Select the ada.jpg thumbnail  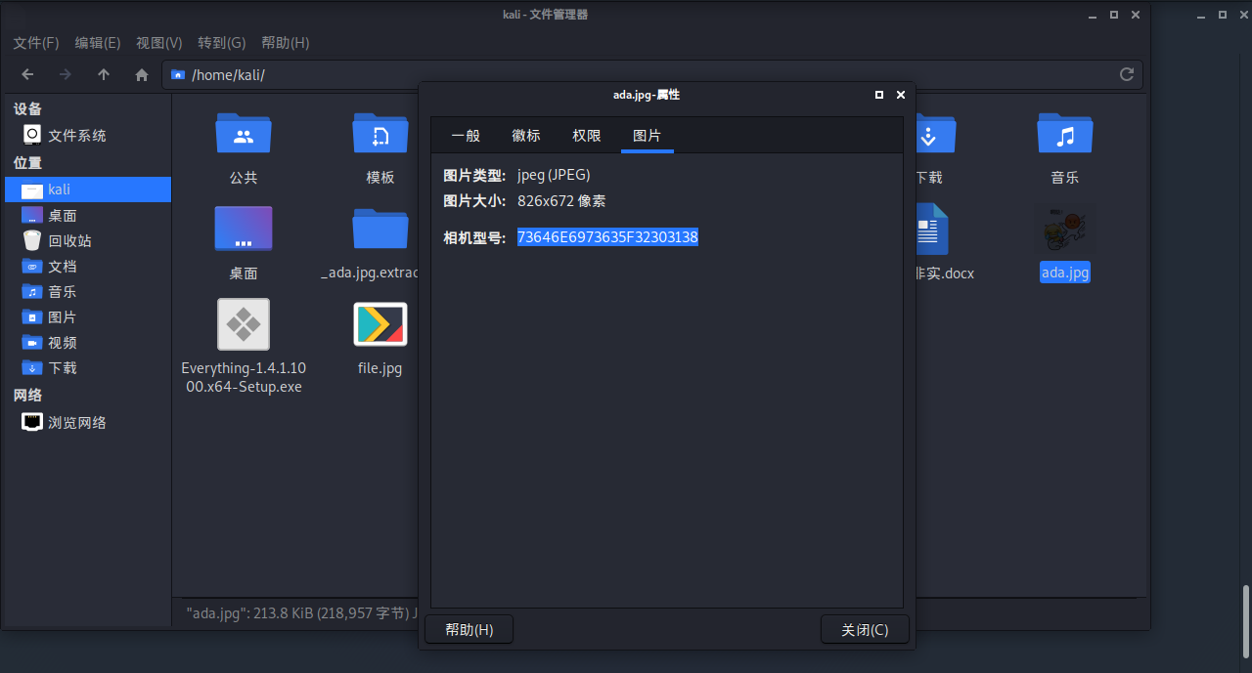click(1065, 230)
